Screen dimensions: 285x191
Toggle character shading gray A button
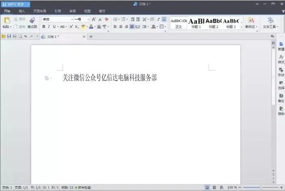(99, 27)
